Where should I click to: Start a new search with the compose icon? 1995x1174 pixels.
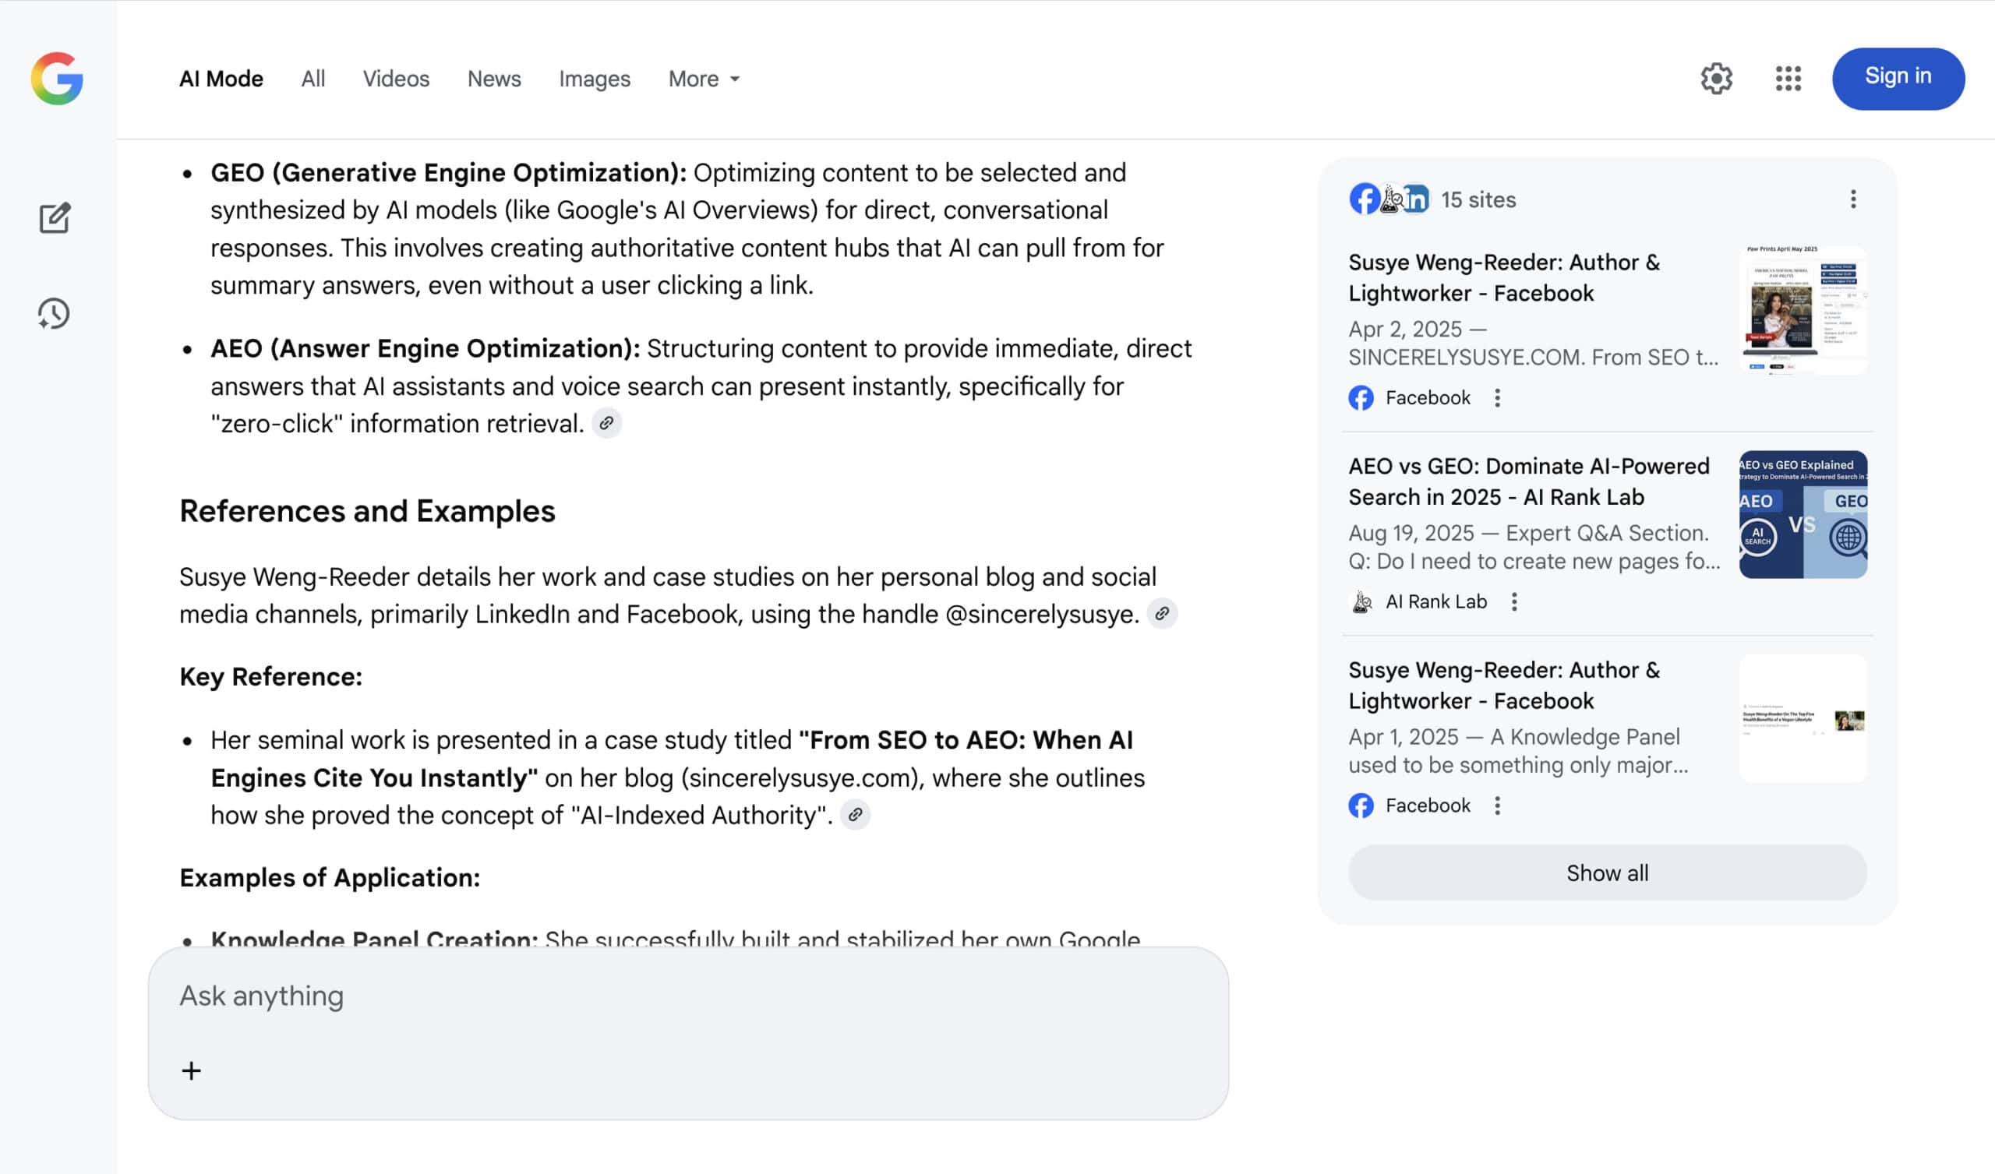coord(55,218)
